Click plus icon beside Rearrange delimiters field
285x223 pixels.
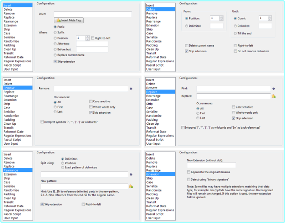pyautogui.click(x=131, y=175)
